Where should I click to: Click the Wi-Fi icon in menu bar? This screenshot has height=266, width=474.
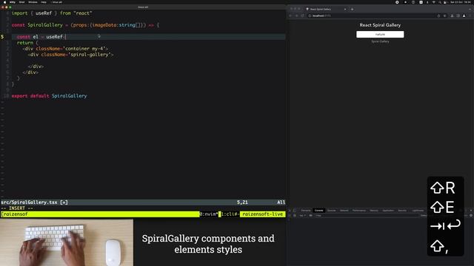click(x=434, y=2)
